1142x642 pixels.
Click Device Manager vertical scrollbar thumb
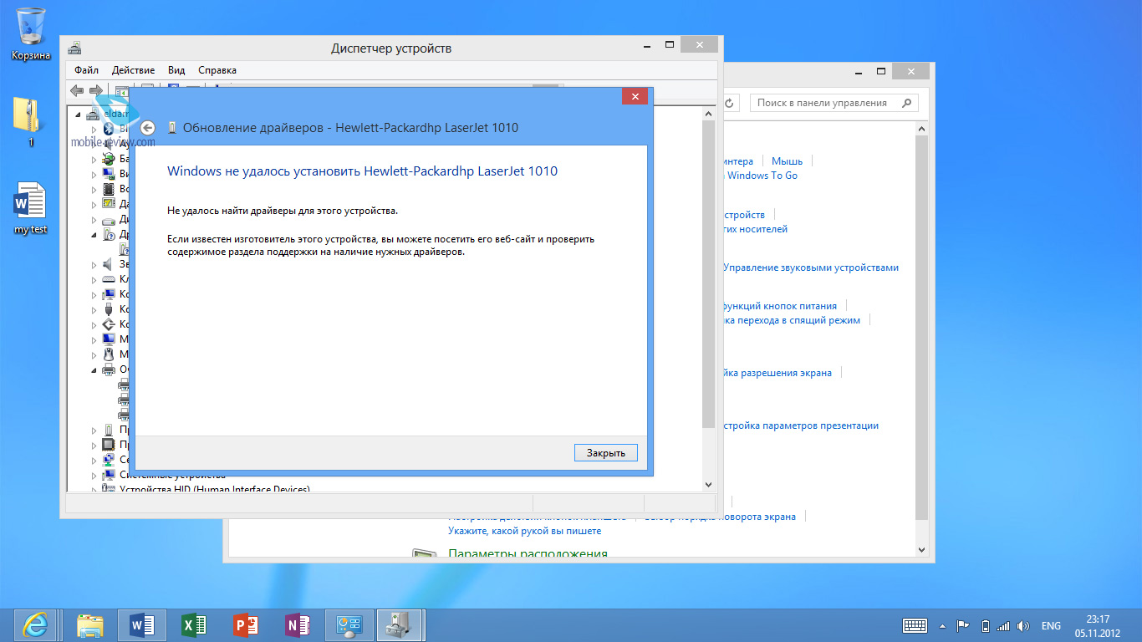(709, 274)
